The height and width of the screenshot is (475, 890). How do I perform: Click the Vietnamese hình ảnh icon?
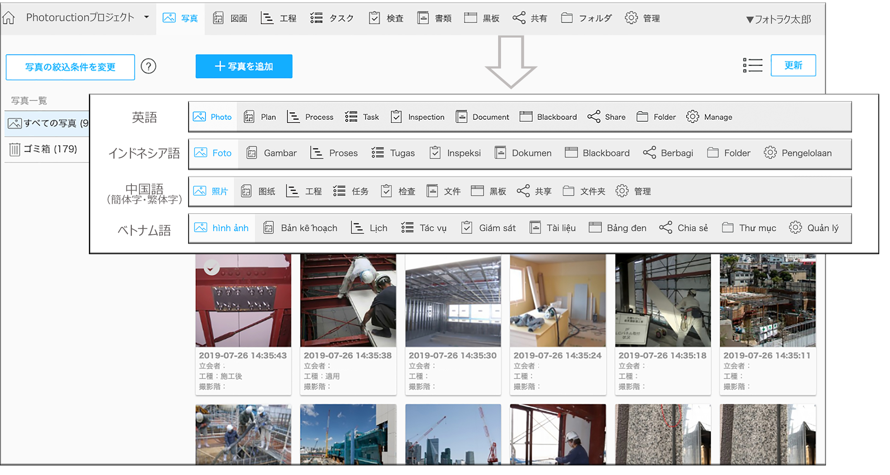[x=200, y=228]
